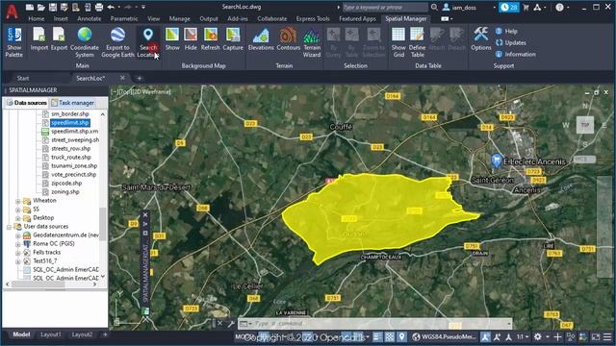Viewport: 616px width, 346px height.
Task: Select zipcode.shp in the tree
Action: (x=66, y=184)
